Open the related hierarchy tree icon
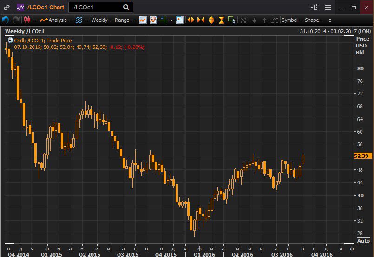Viewport: 374px width, 257px height. tap(315, 7)
